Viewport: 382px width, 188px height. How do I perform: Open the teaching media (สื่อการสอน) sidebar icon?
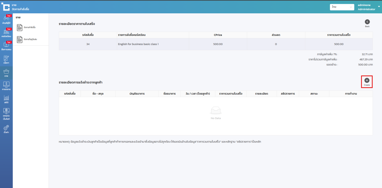pyautogui.click(x=6, y=46)
